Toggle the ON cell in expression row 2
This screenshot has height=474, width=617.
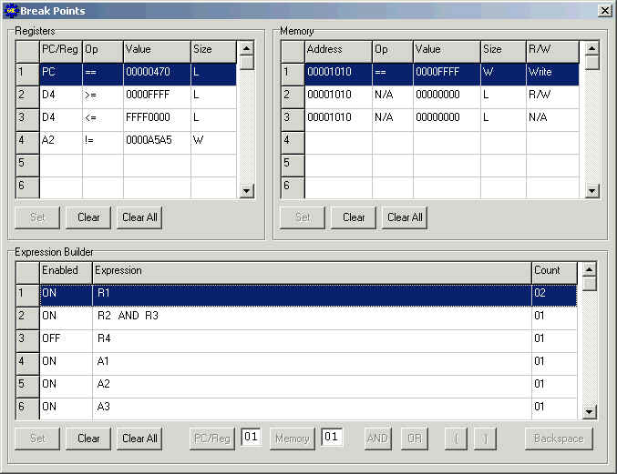[x=66, y=316]
